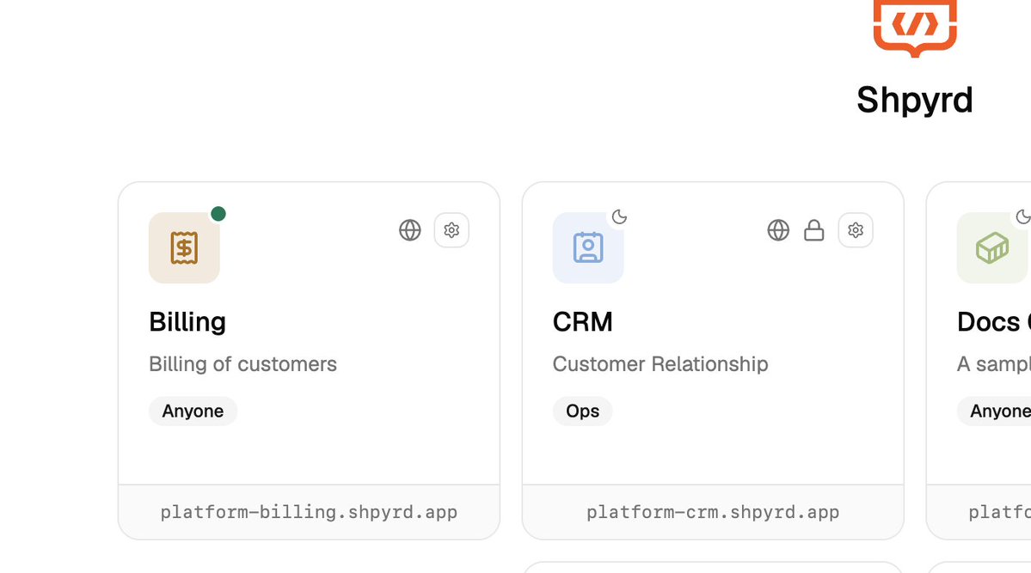
Task: Open the Docs app title
Action: (x=993, y=322)
